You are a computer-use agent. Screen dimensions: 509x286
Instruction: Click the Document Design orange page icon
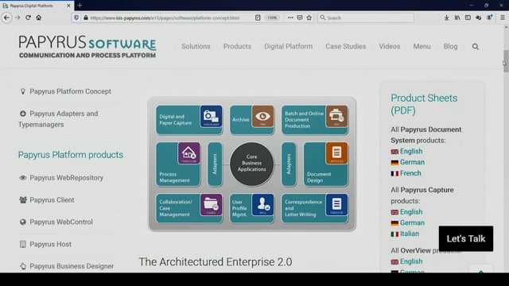(336, 153)
